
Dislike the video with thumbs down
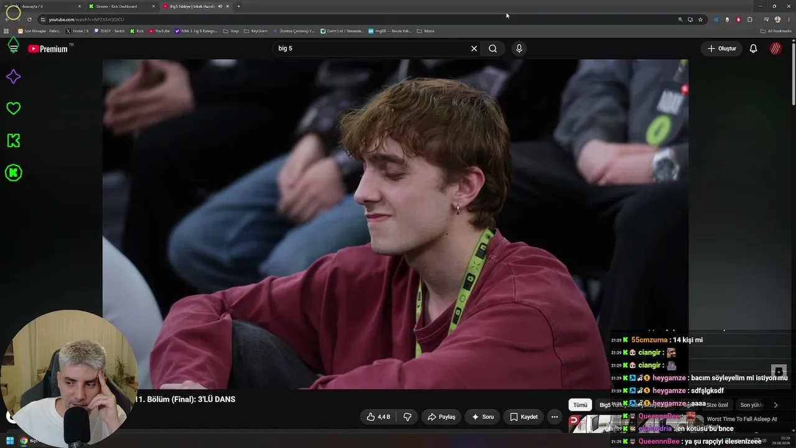(x=407, y=417)
